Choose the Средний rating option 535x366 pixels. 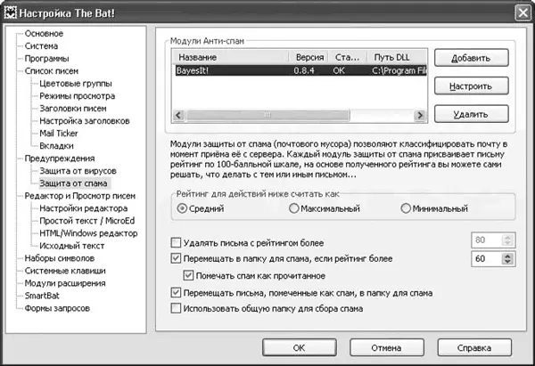(201, 208)
